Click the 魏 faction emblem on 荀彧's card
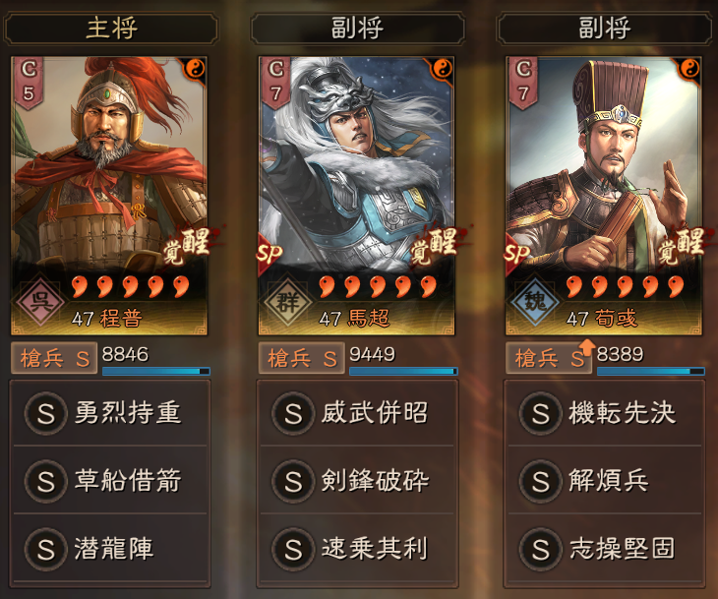 (535, 301)
